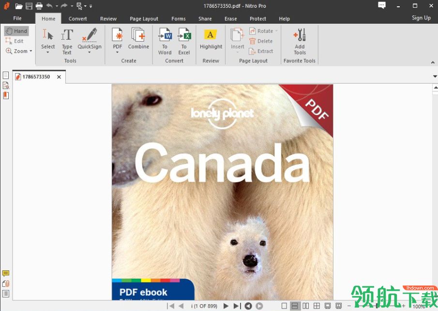Activate the Edit tool
Viewport: 438px width, 311px height.
tap(15, 41)
